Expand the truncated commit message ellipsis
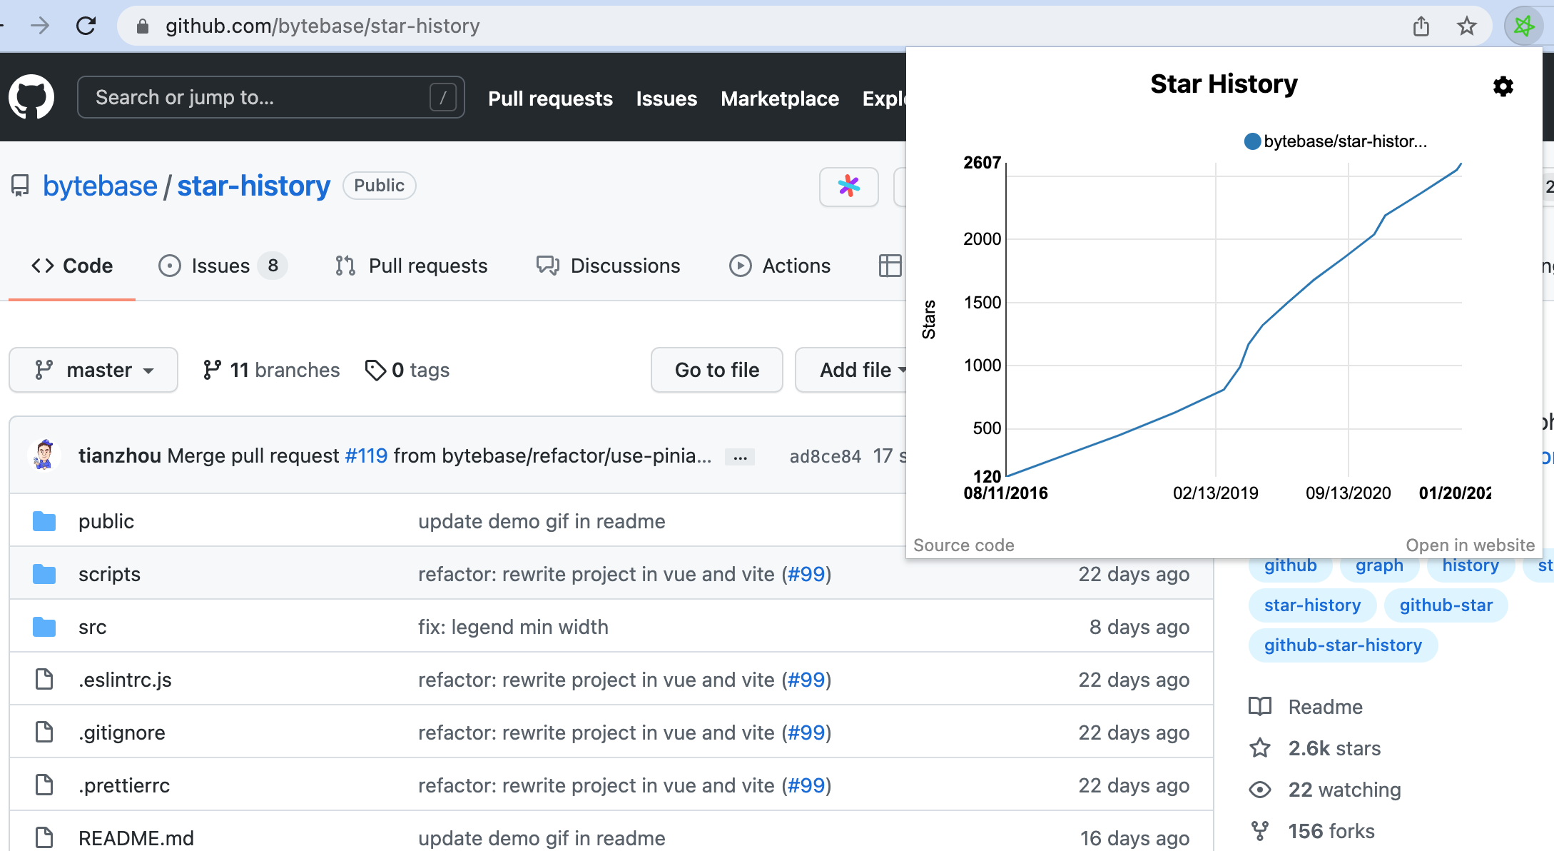The width and height of the screenshot is (1554, 851). point(740,456)
